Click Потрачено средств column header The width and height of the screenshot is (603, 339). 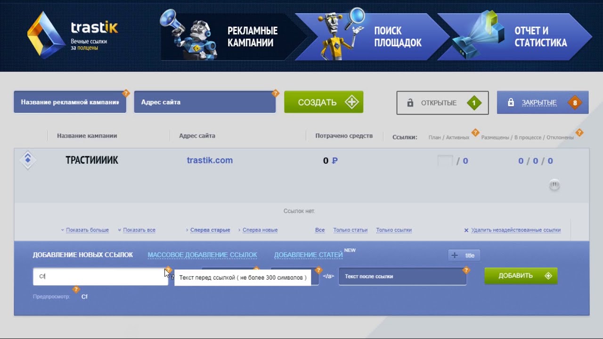(x=344, y=136)
